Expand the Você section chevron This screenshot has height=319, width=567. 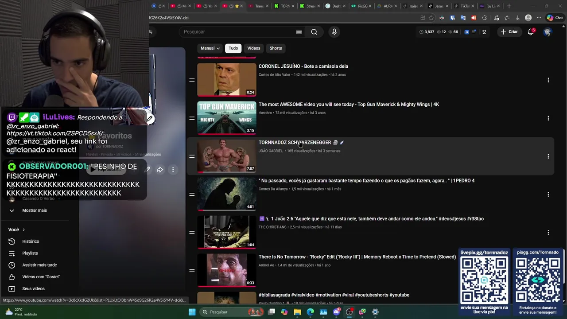(23, 230)
